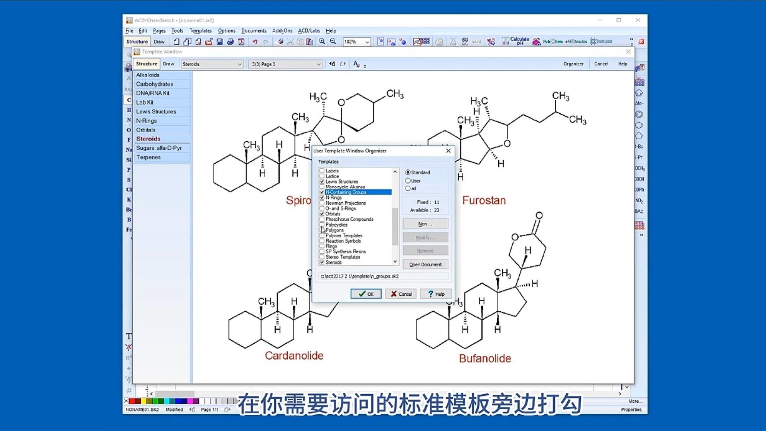Click the Open folder toolbar icon
The image size is (766, 431).
[209, 42]
